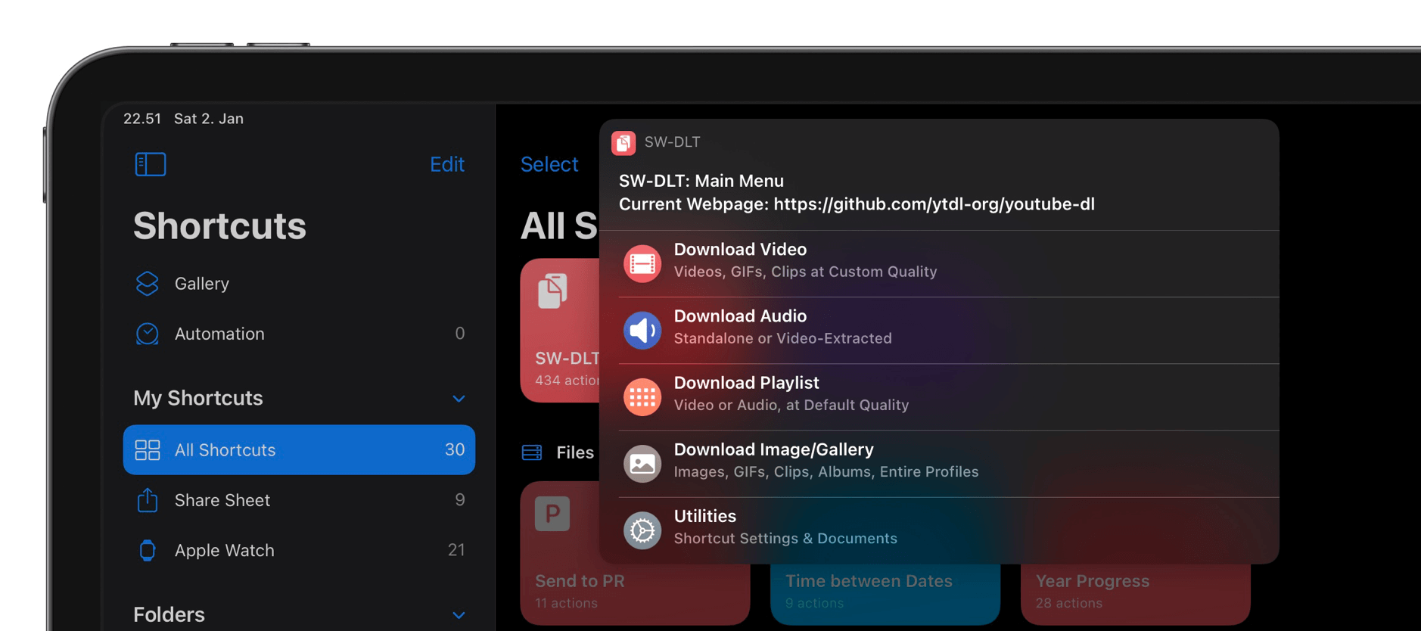Click the date Sat 2. Jan
1421x631 pixels.
click(209, 119)
